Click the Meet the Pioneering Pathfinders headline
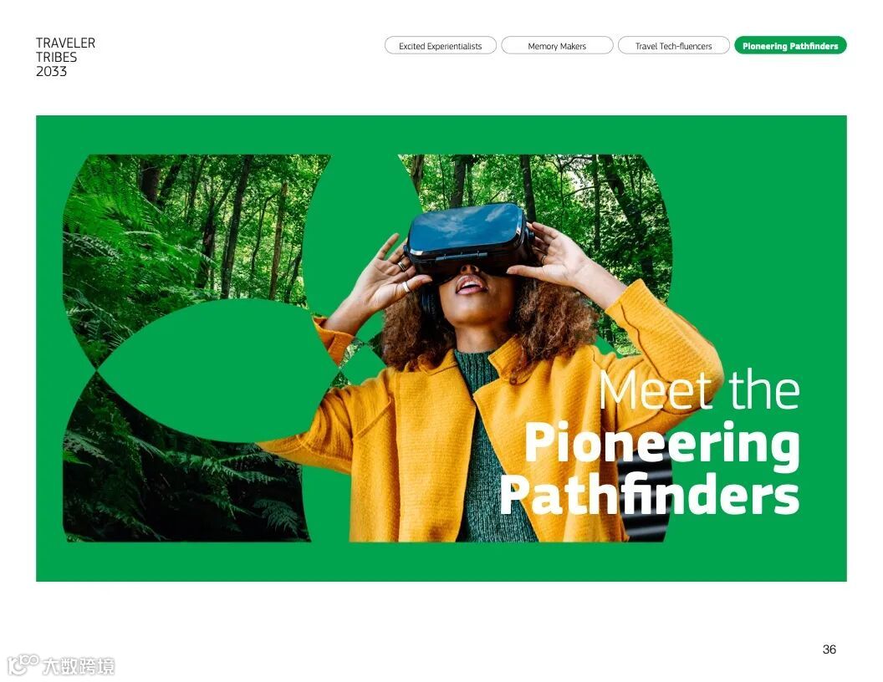 pyautogui.click(x=650, y=442)
